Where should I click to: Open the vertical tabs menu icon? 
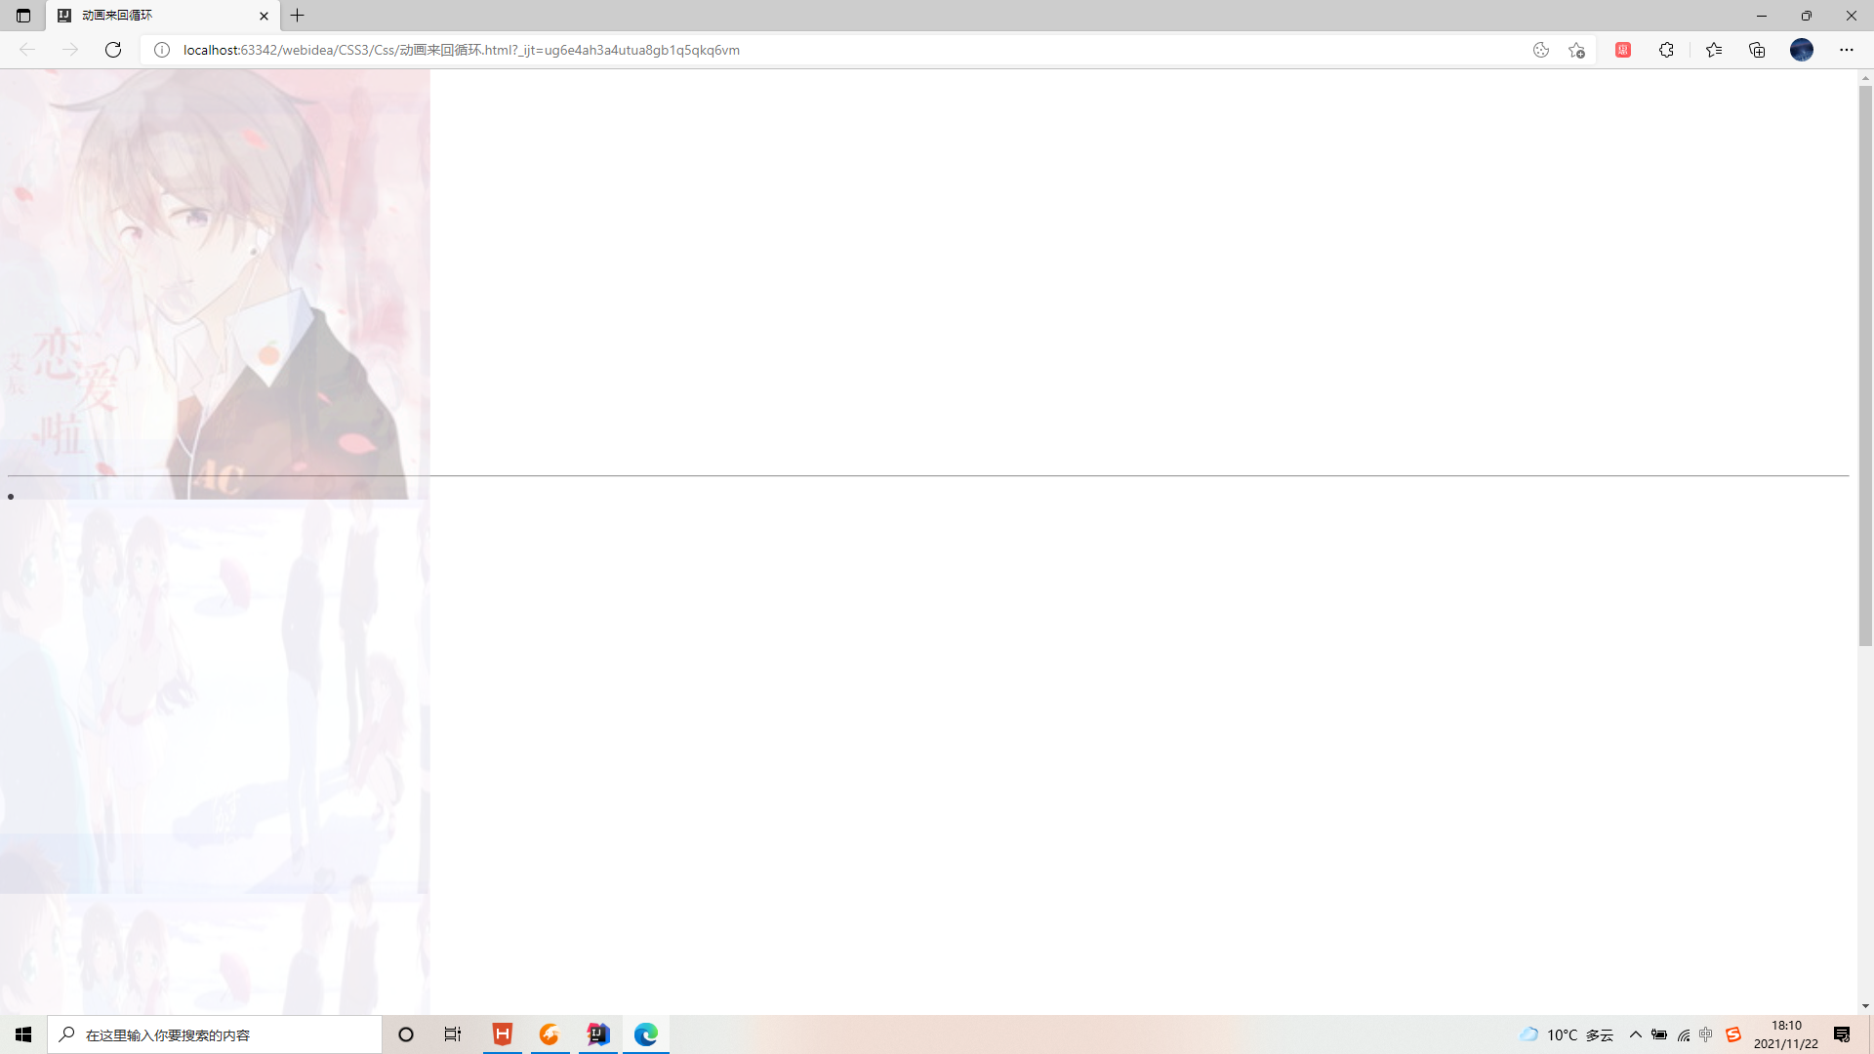pos(22,16)
